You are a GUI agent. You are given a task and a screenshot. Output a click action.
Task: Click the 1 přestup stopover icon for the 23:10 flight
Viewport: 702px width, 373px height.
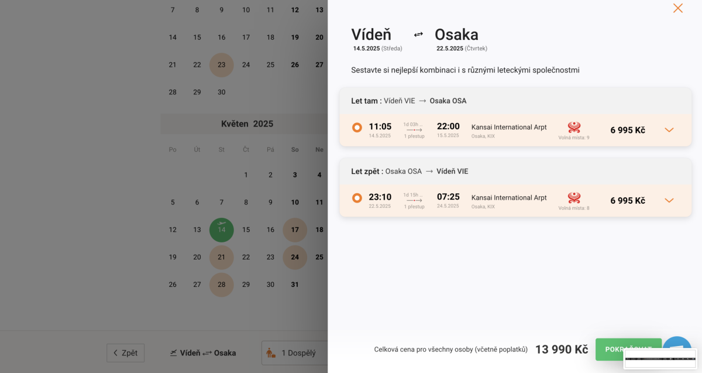point(414,200)
